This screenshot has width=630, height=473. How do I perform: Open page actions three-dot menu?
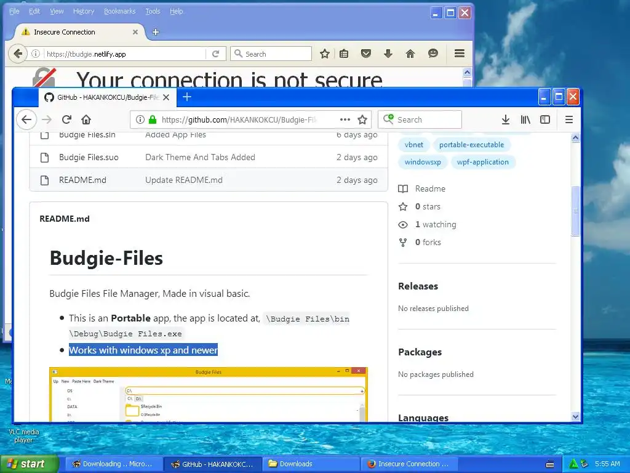point(345,119)
